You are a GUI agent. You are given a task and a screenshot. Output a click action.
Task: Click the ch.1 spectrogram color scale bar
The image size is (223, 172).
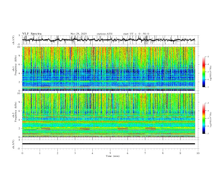pos(204,72)
